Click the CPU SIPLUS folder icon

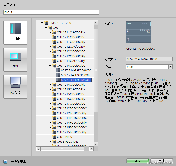point(54,137)
